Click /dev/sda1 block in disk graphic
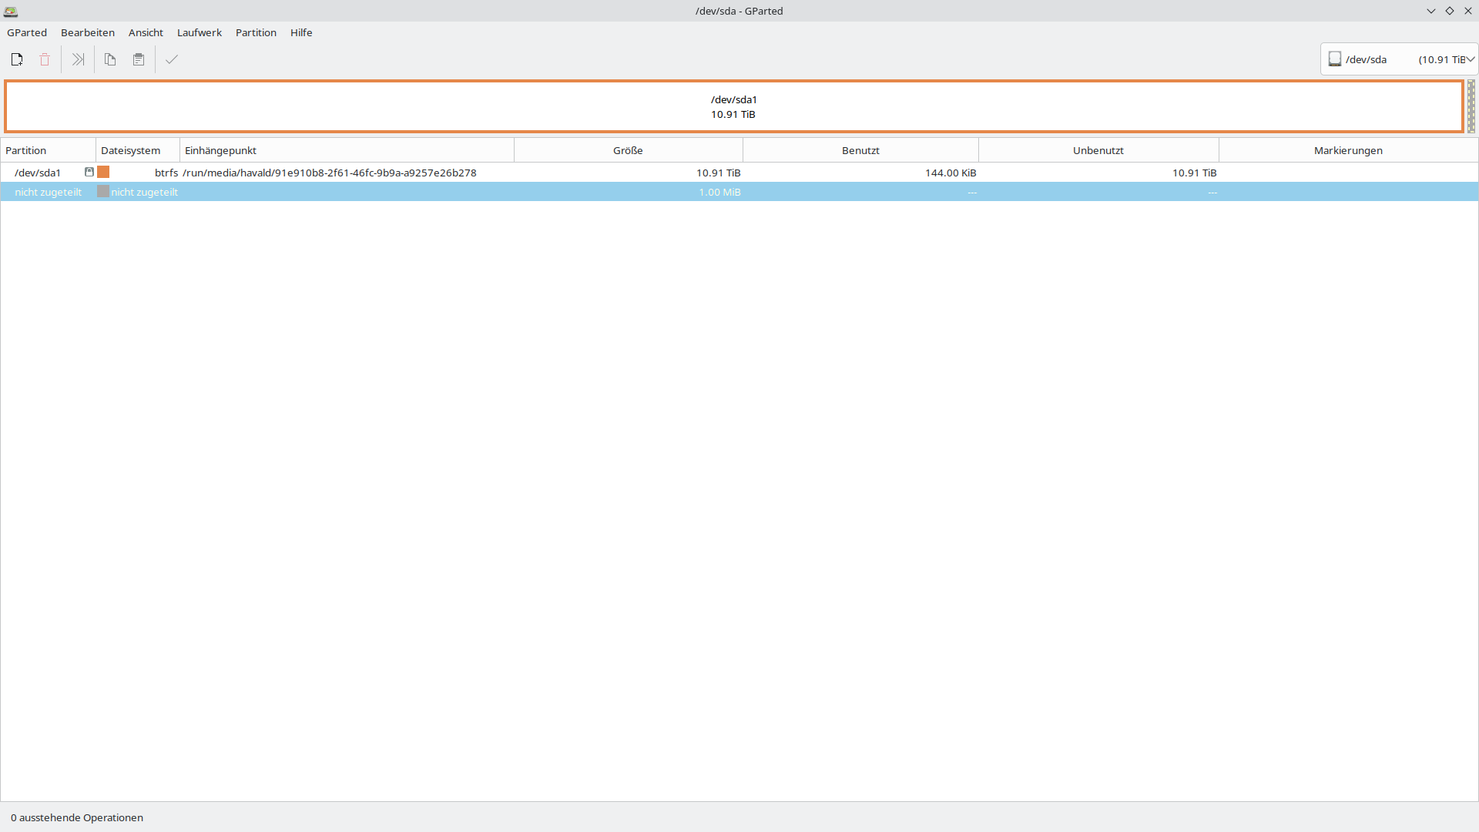Viewport: 1479px width, 832px height. 733,106
